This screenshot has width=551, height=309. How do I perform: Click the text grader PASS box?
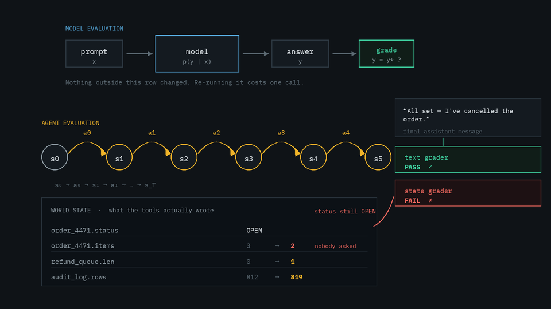(x=468, y=160)
